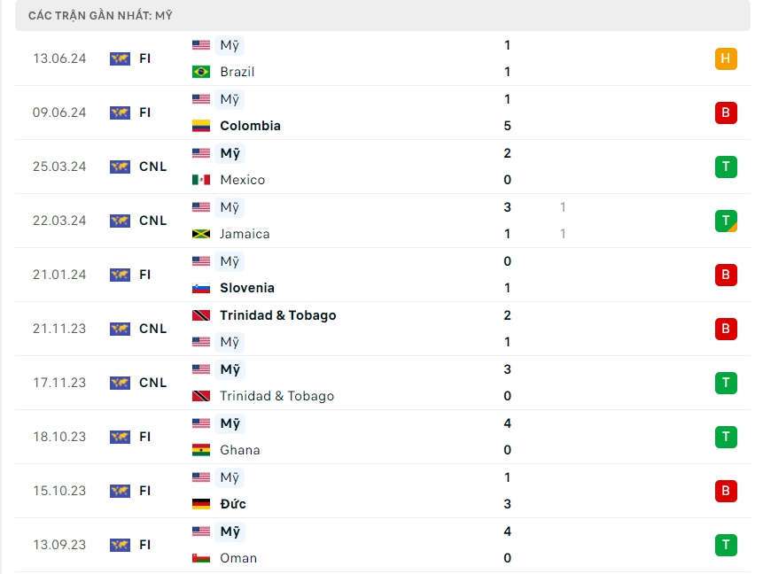This screenshot has height=574, width=763.
Task: Click the Germany flag icon
Action: click(201, 504)
